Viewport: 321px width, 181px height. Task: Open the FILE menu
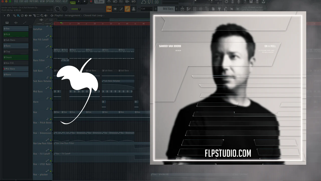[x=16, y=2]
